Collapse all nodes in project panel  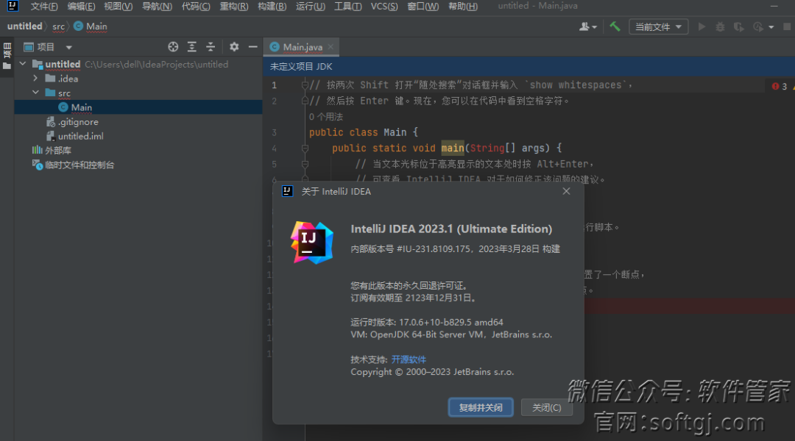pos(211,47)
